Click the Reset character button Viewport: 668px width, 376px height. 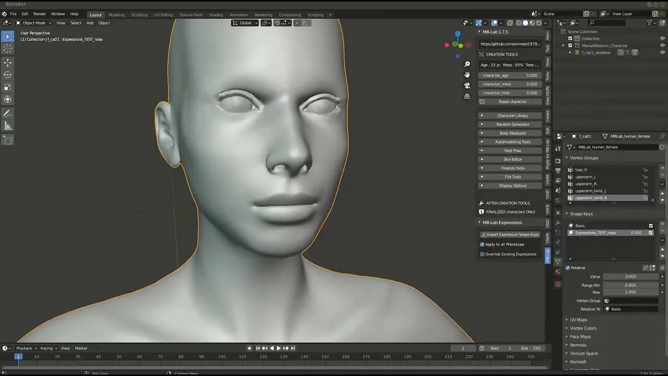pyautogui.click(x=510, y=102)
